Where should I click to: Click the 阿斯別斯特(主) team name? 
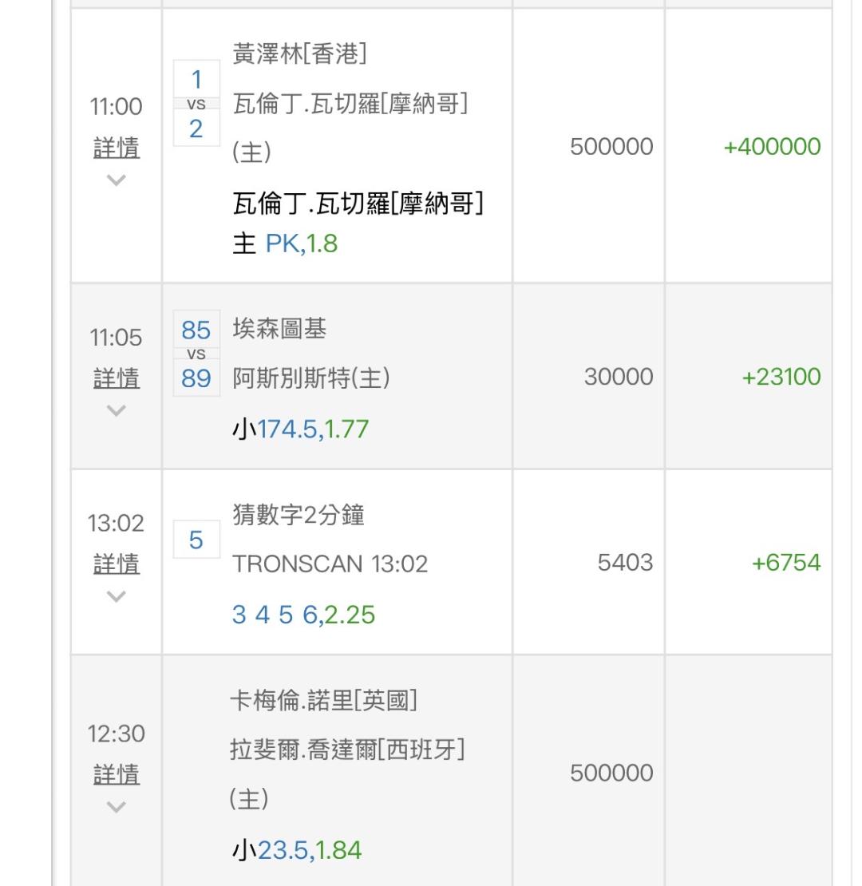pos(311,378)
